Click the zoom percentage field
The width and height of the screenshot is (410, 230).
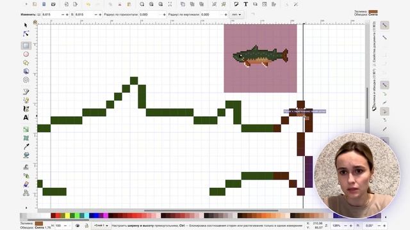click(x=337, y=226)
